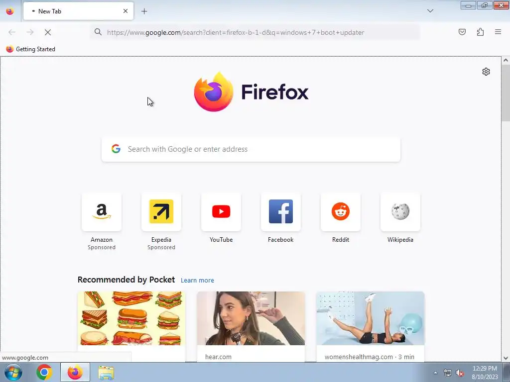Image resolution: width=510 pixels, height=382 pixels.
Task: Restore down the Firefox window
Action: [x=485, y=5]
